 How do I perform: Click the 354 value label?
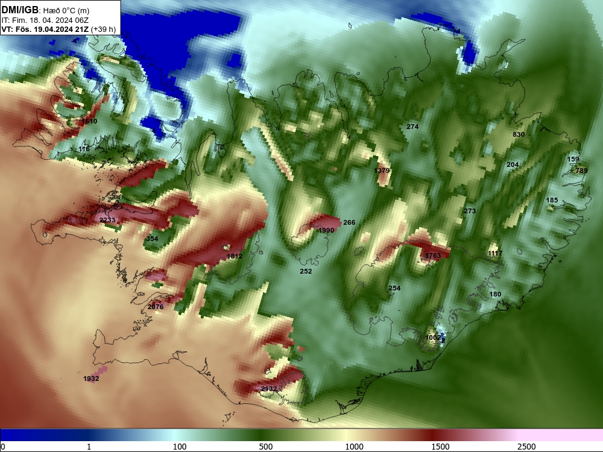point(152,238)
